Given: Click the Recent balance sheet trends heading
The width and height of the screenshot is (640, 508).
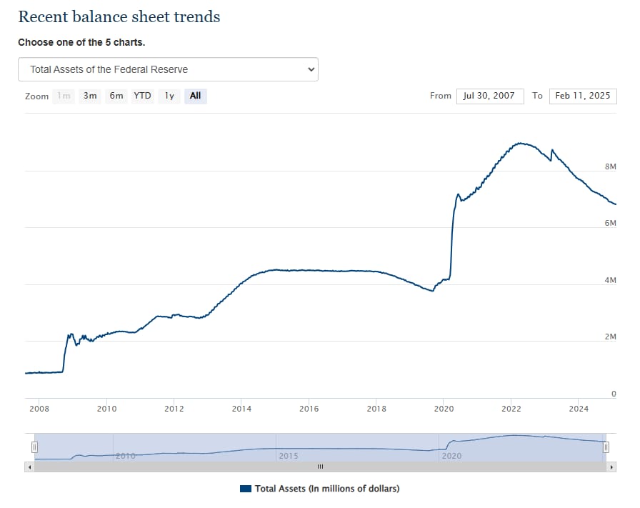Looking at the screenshot, I should click(119, 16).
